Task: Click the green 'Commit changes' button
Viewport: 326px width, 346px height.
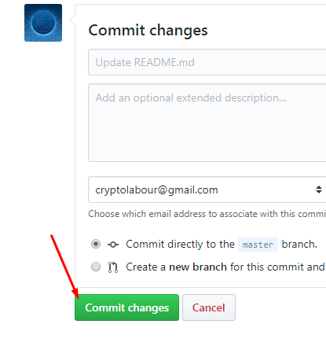Action: (126, 307)
